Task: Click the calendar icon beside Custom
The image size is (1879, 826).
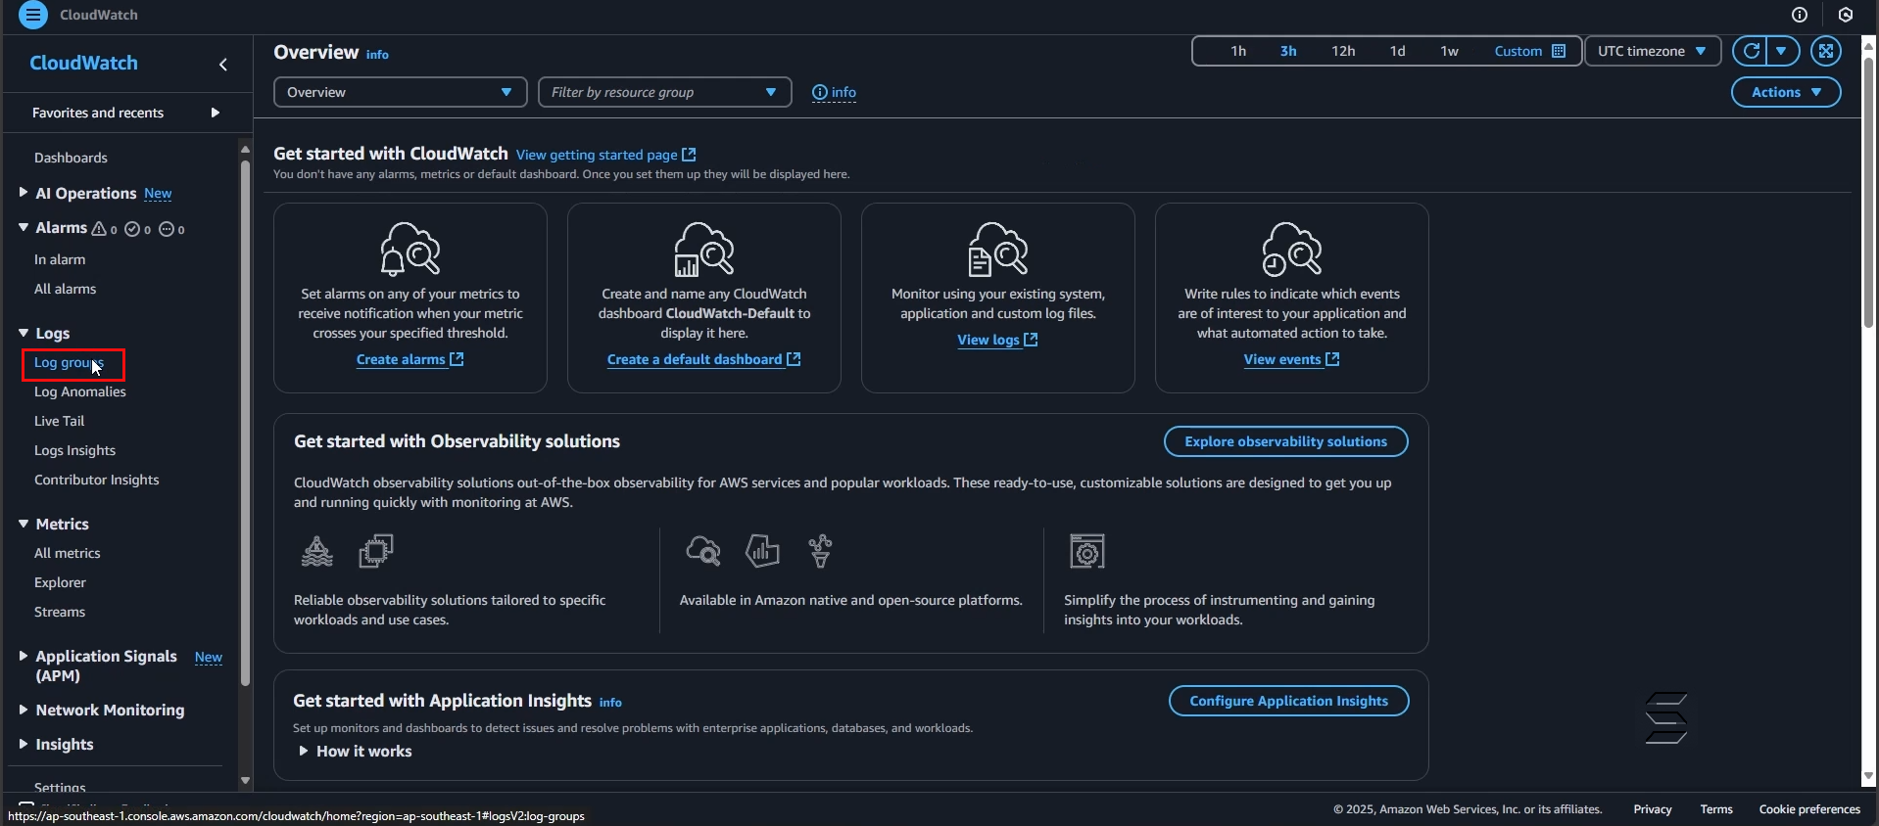Action: (x=1559, y=51)
